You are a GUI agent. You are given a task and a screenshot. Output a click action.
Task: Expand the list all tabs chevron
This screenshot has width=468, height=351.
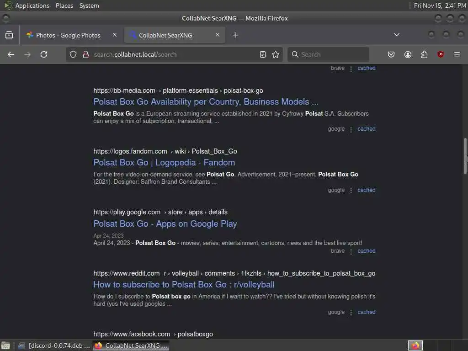[x=396, y=35]
